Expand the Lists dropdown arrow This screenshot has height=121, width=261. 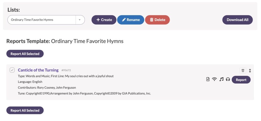pos(80,20)
